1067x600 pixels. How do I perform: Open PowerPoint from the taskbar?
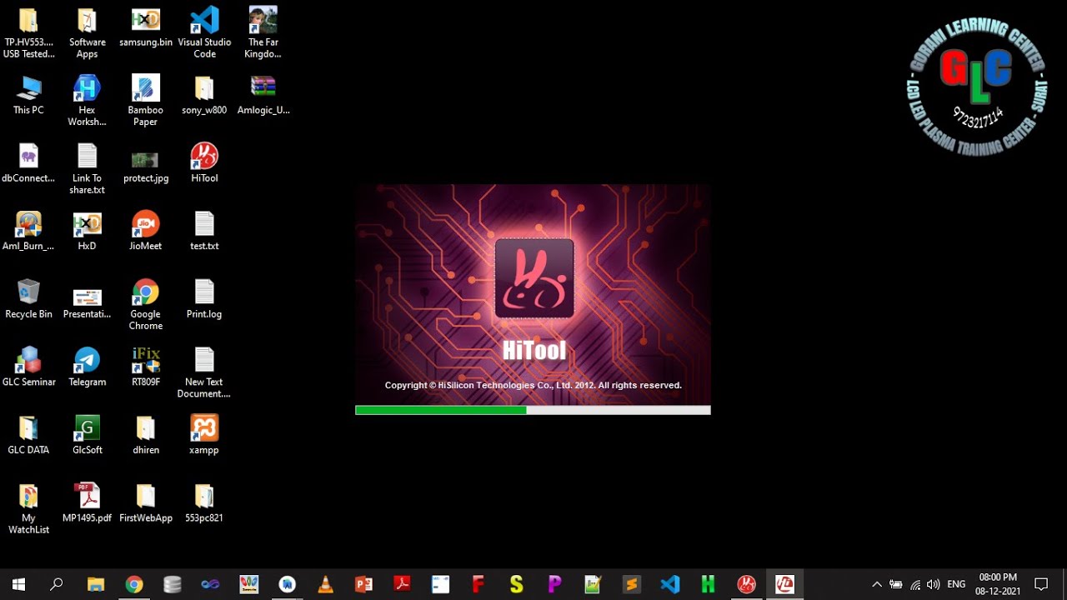point(363,584)
